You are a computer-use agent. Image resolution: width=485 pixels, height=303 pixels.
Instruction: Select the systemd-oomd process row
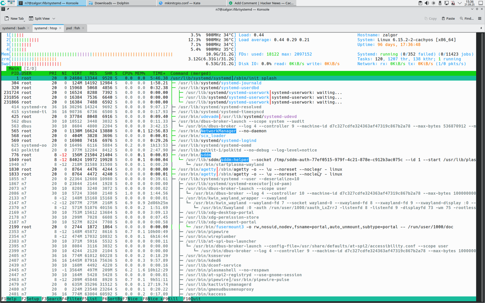click(x=239, y=145)
